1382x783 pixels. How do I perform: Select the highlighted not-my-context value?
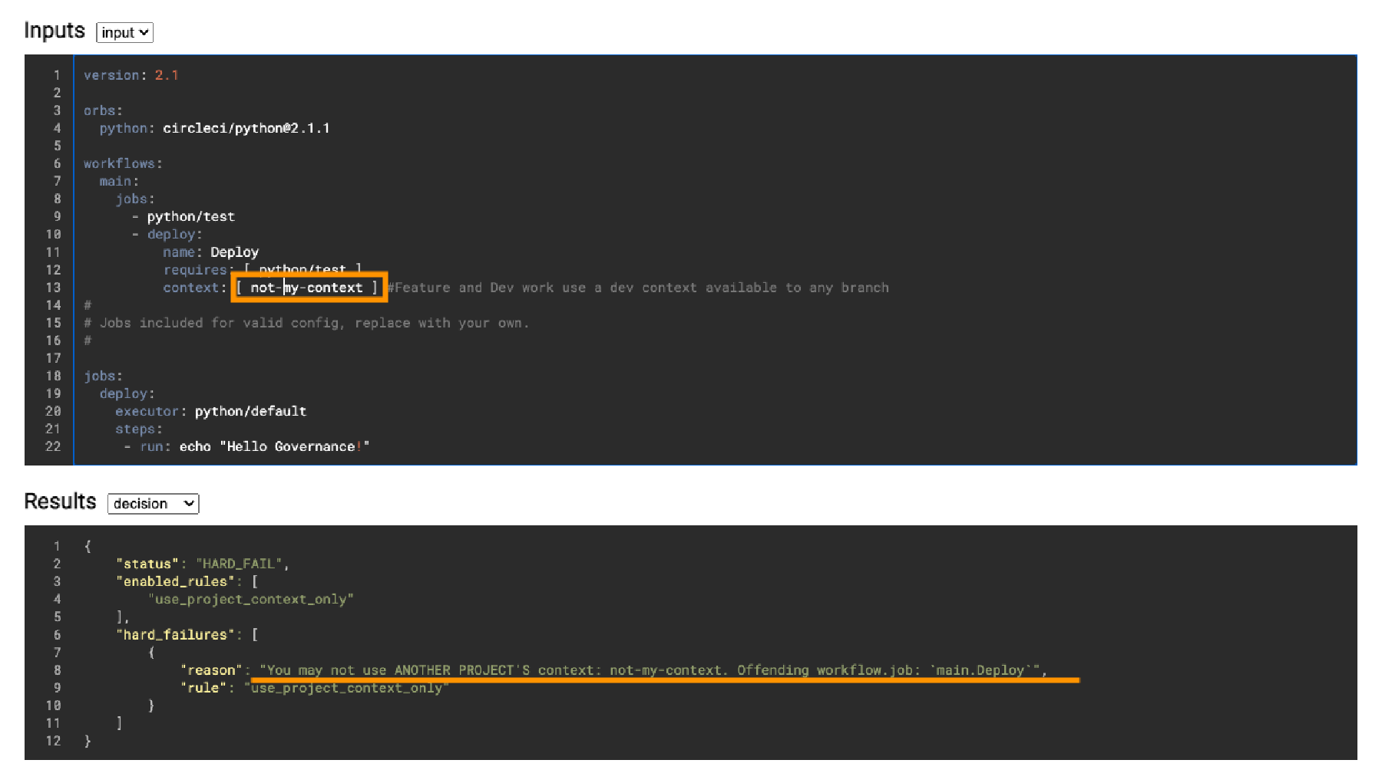(307, 288)
